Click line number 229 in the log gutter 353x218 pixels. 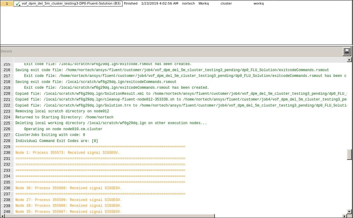pyautogui.click(x=7, y=147)
